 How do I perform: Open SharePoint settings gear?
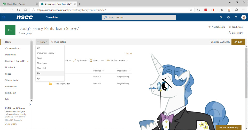point(228,17)
